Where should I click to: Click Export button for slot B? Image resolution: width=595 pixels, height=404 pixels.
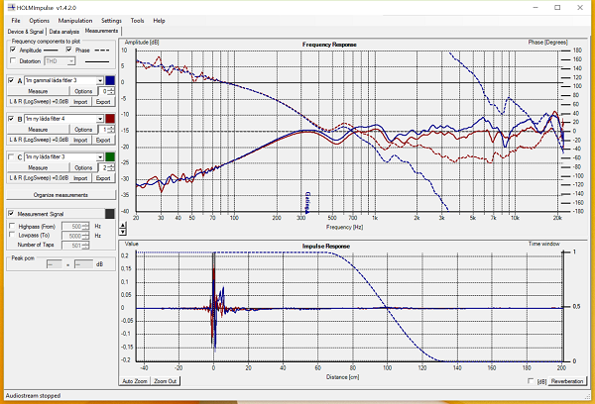click(x=103, y=141)
